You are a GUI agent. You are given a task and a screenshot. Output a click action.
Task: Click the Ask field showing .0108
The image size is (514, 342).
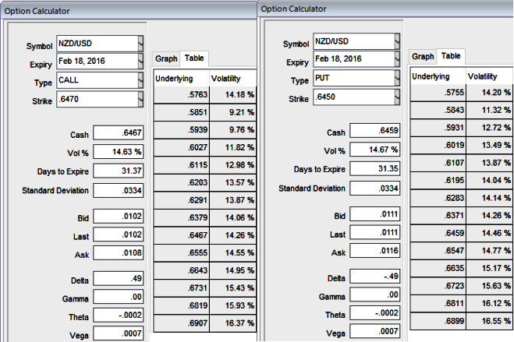(x=115, y=253)
